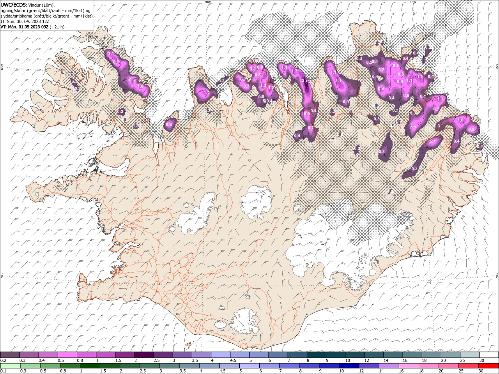The image size is (499, 374).
Task: Click the 0.3–0.4 swatch in the snow legend
Action: click(29, 355)
